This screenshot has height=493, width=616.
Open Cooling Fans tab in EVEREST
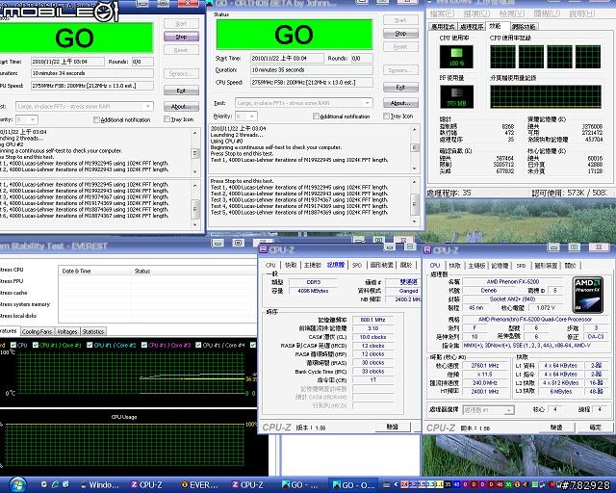pyautogui.click(x=37, y=332)
